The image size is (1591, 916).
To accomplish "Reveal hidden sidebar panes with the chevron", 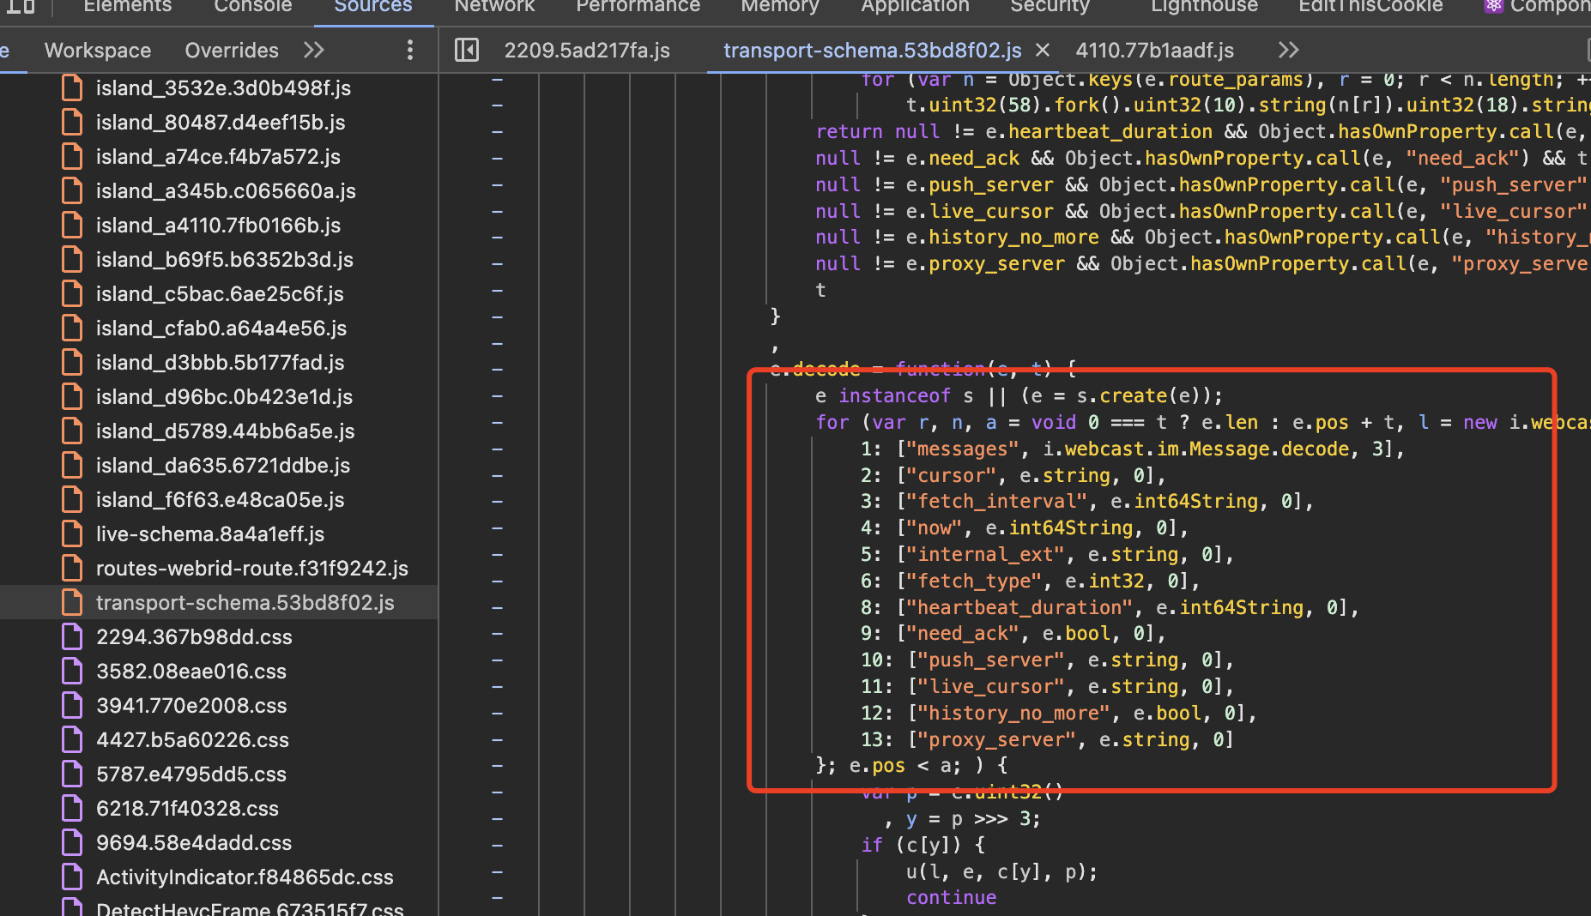I will (x=314, y=50).
